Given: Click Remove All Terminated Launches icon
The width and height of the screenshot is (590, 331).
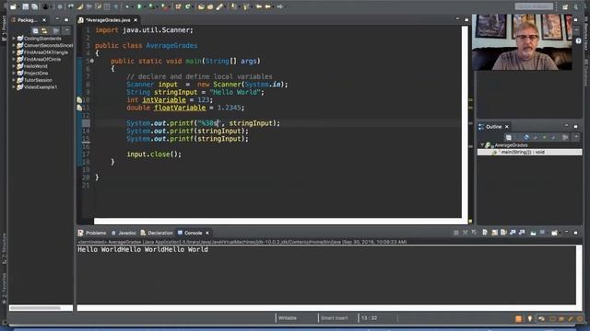Looking at the screenshot, I should (x=474, y=233).
